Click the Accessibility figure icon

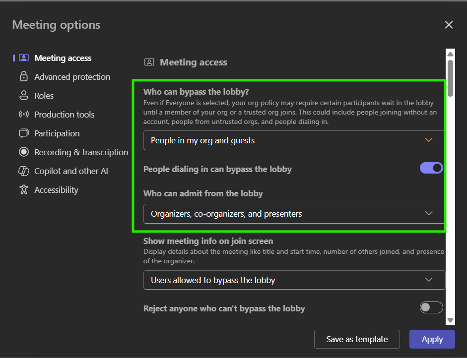pos(24,190)
